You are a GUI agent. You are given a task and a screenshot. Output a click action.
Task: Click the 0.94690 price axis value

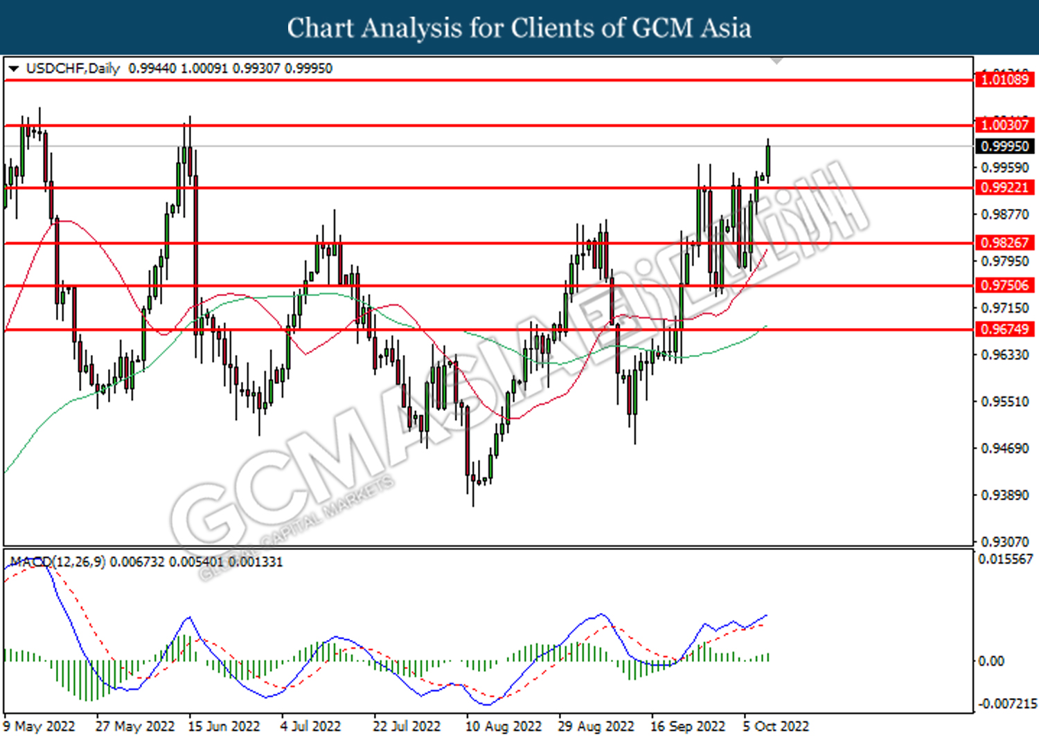point(1005,448)
